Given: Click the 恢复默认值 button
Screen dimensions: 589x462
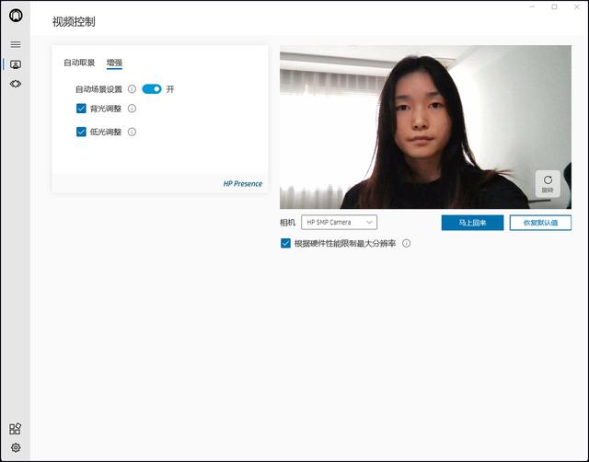Looking at the screenshot, I should (x=540, y=223).
